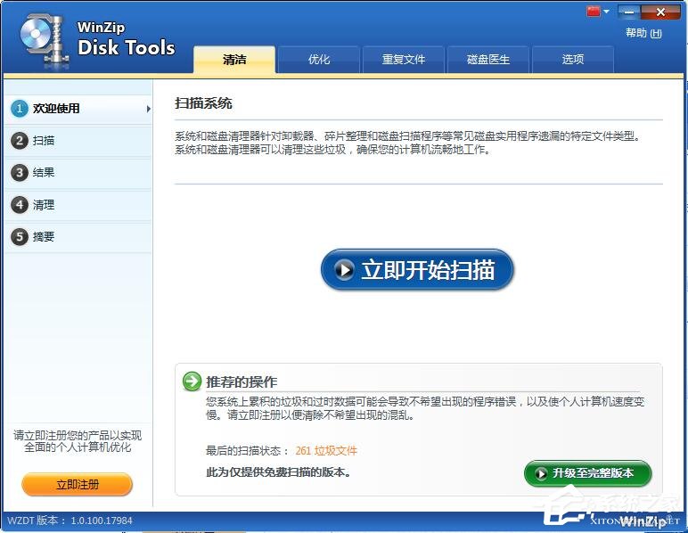Open the 磁盘医生 tab
The height and width of the screenshot is (533, 688).
tap(487, 59)
